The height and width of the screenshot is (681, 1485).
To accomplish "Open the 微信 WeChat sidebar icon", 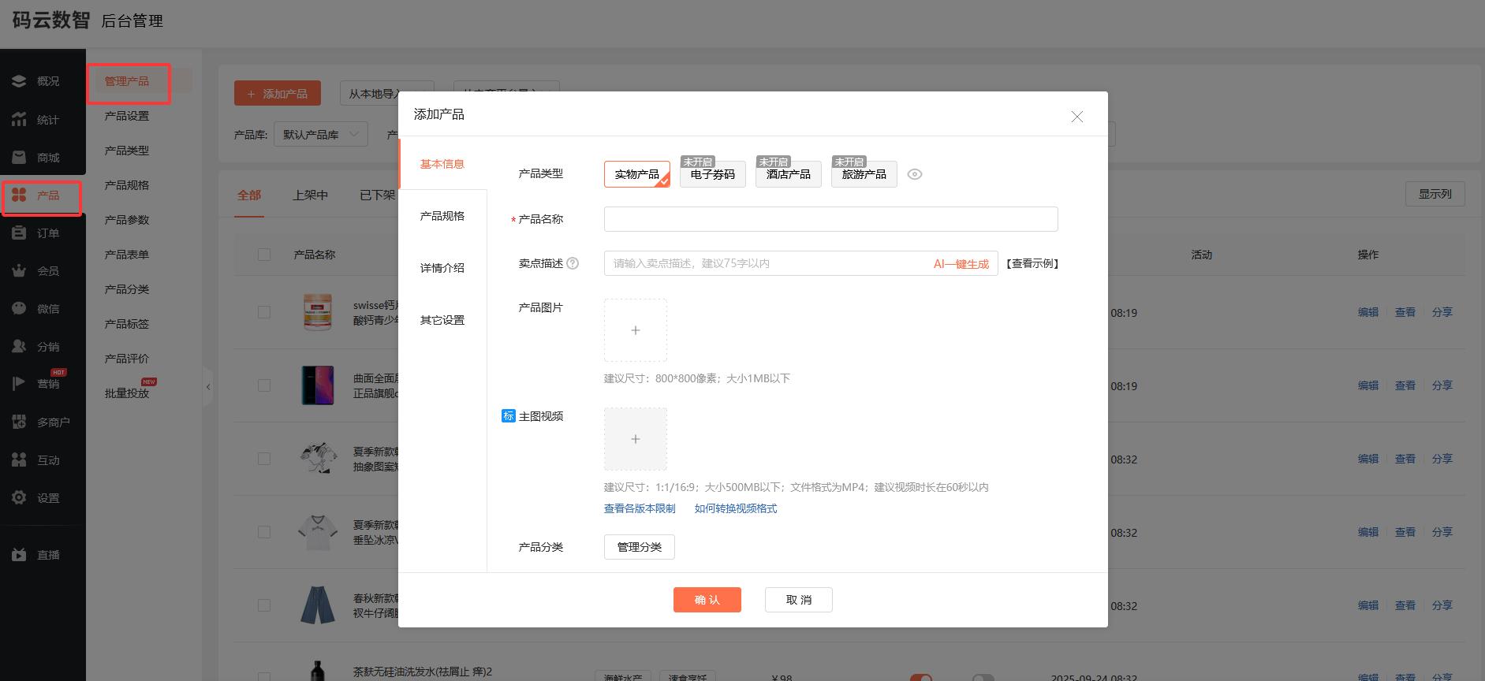I will coord(19,308).
